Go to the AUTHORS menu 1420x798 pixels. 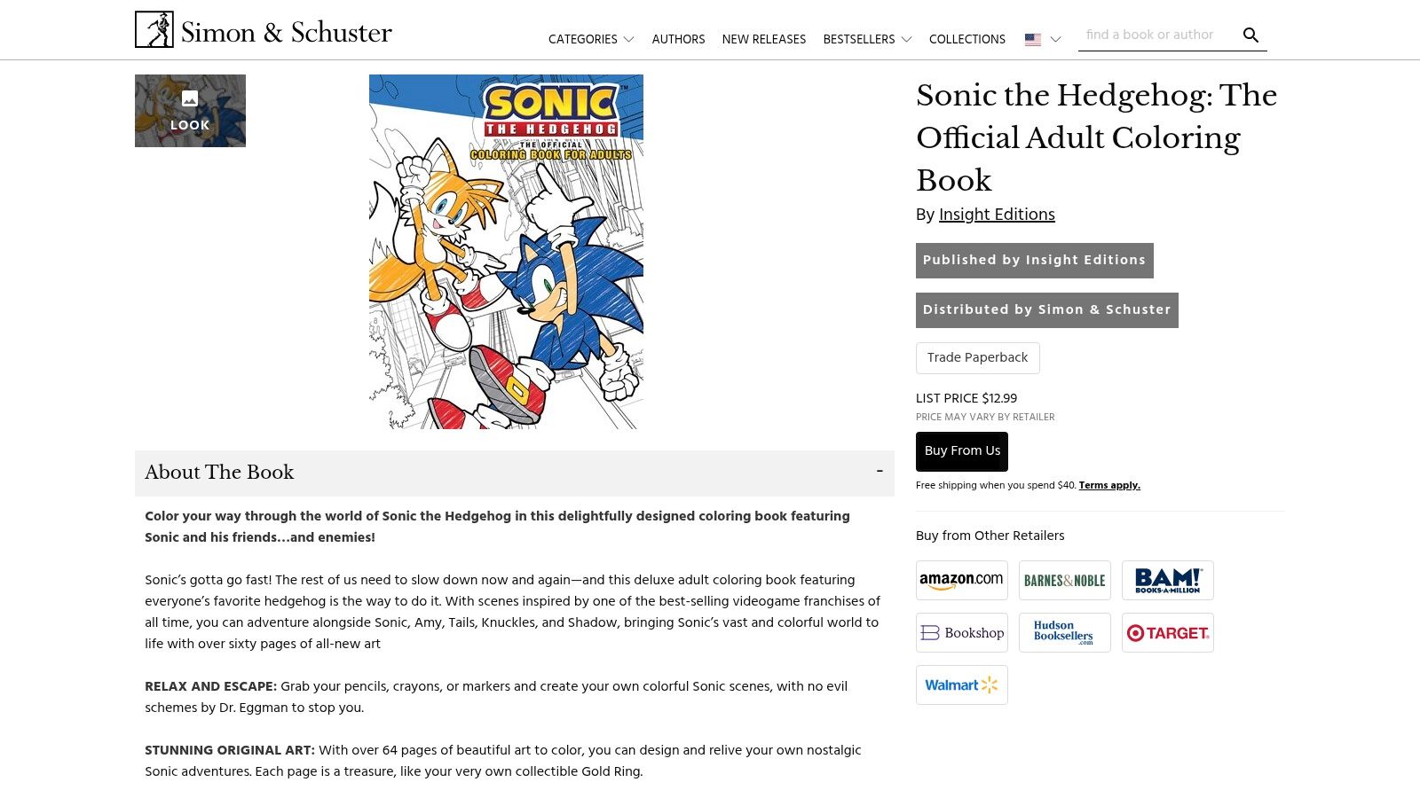click(x=678, y=39)
